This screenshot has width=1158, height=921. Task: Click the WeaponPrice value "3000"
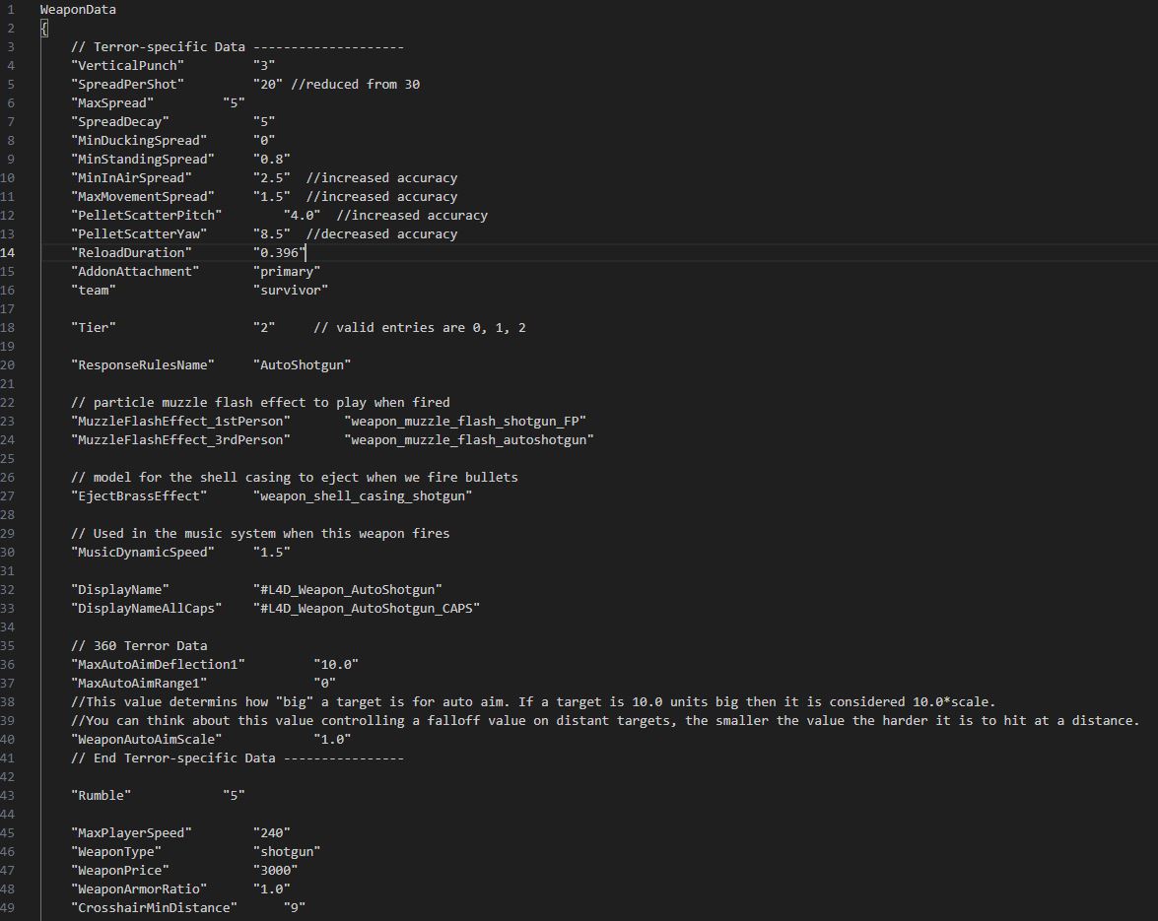coord(275,871)
